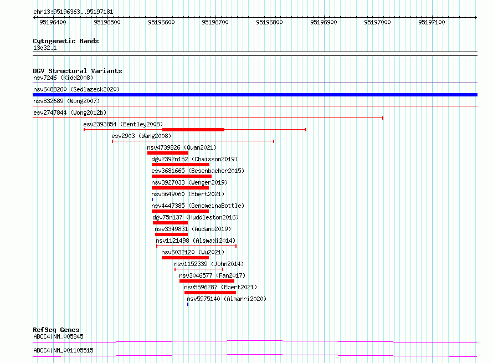Open the nsv832689 (Wong2007) variant label
The image size is (493, 363).
(66, 101)
